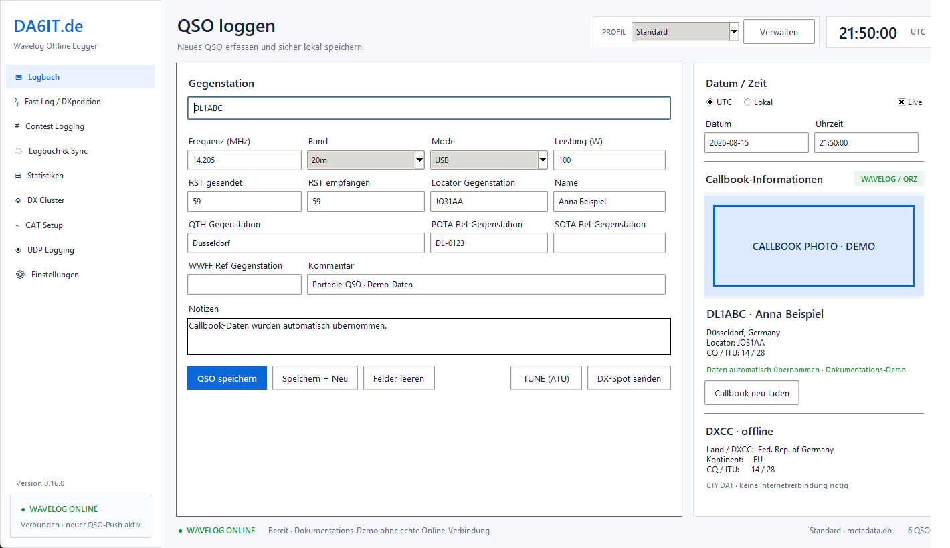The height and width of the screenshot is (548, 950).
Task: Open the Logbuch menu entry
Action: (80, 77)
